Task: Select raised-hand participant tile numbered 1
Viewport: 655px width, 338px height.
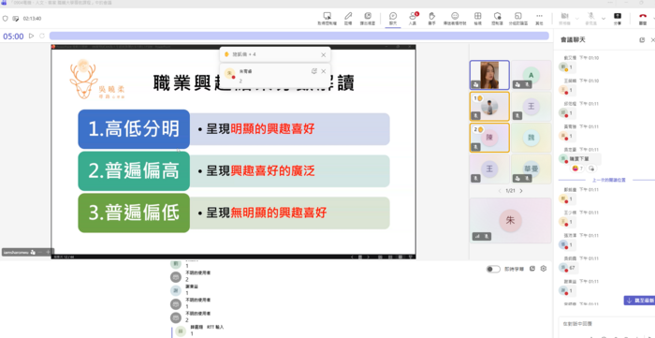Action: pos(489,107)
